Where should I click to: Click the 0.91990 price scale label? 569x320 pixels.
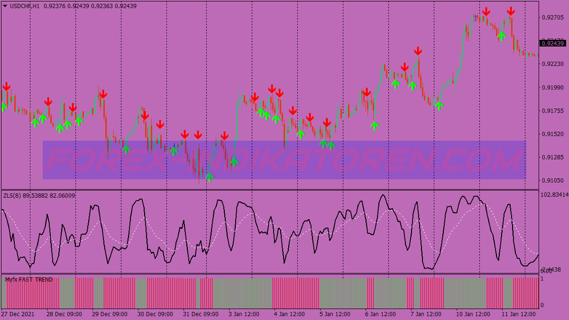pyautogui.click(x=553, y=88)
